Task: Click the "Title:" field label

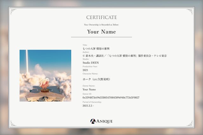Action: [85, 45]
